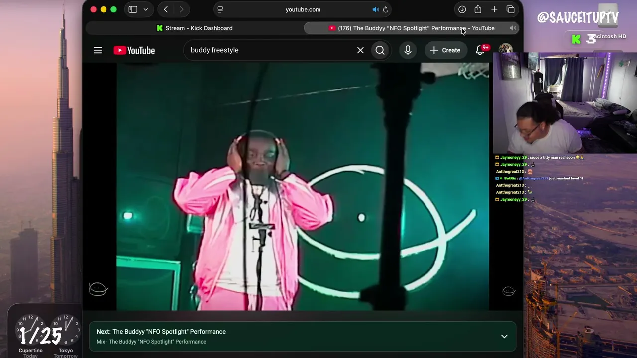Screen dimensions: 637x358
Task: Mute audio via address bar speaker icon
Action: pos(375,9)
